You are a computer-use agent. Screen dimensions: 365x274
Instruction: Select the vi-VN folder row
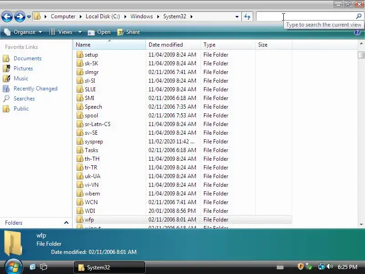(x=183, y=185)
